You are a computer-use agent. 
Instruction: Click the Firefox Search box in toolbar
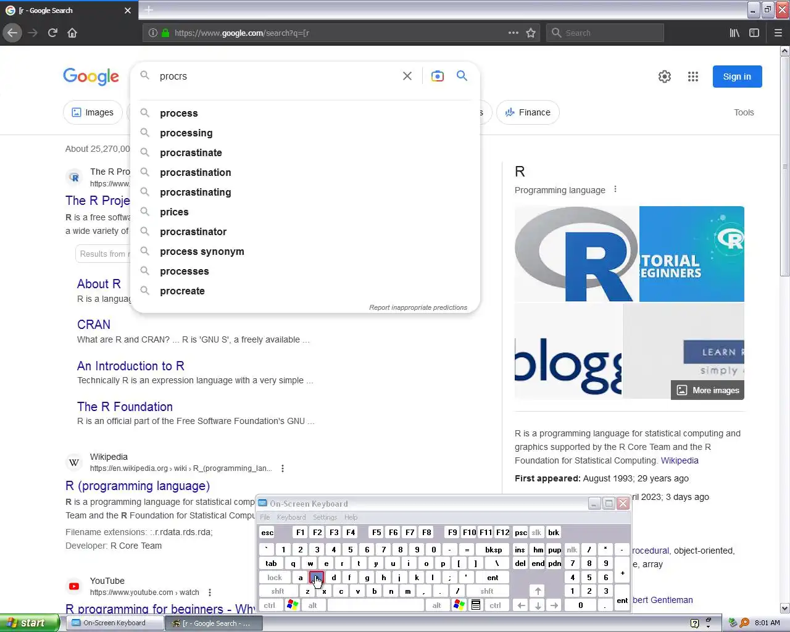(605, 33)
